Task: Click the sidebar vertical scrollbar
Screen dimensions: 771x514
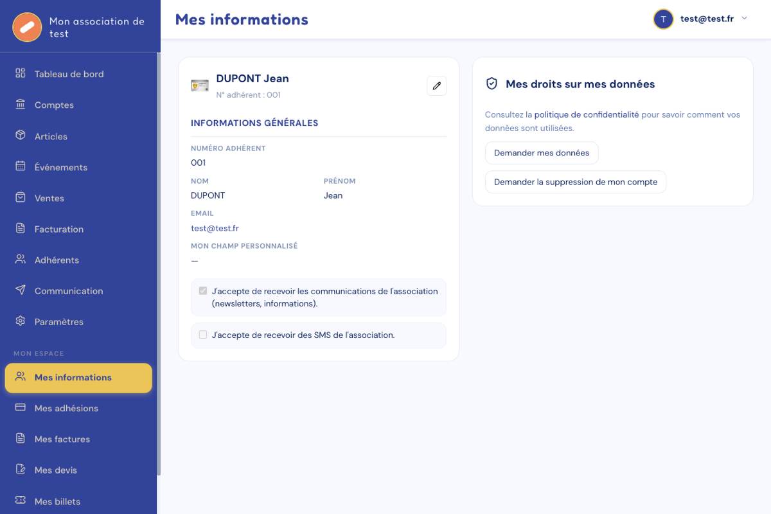Action: (x=159, y=263)
